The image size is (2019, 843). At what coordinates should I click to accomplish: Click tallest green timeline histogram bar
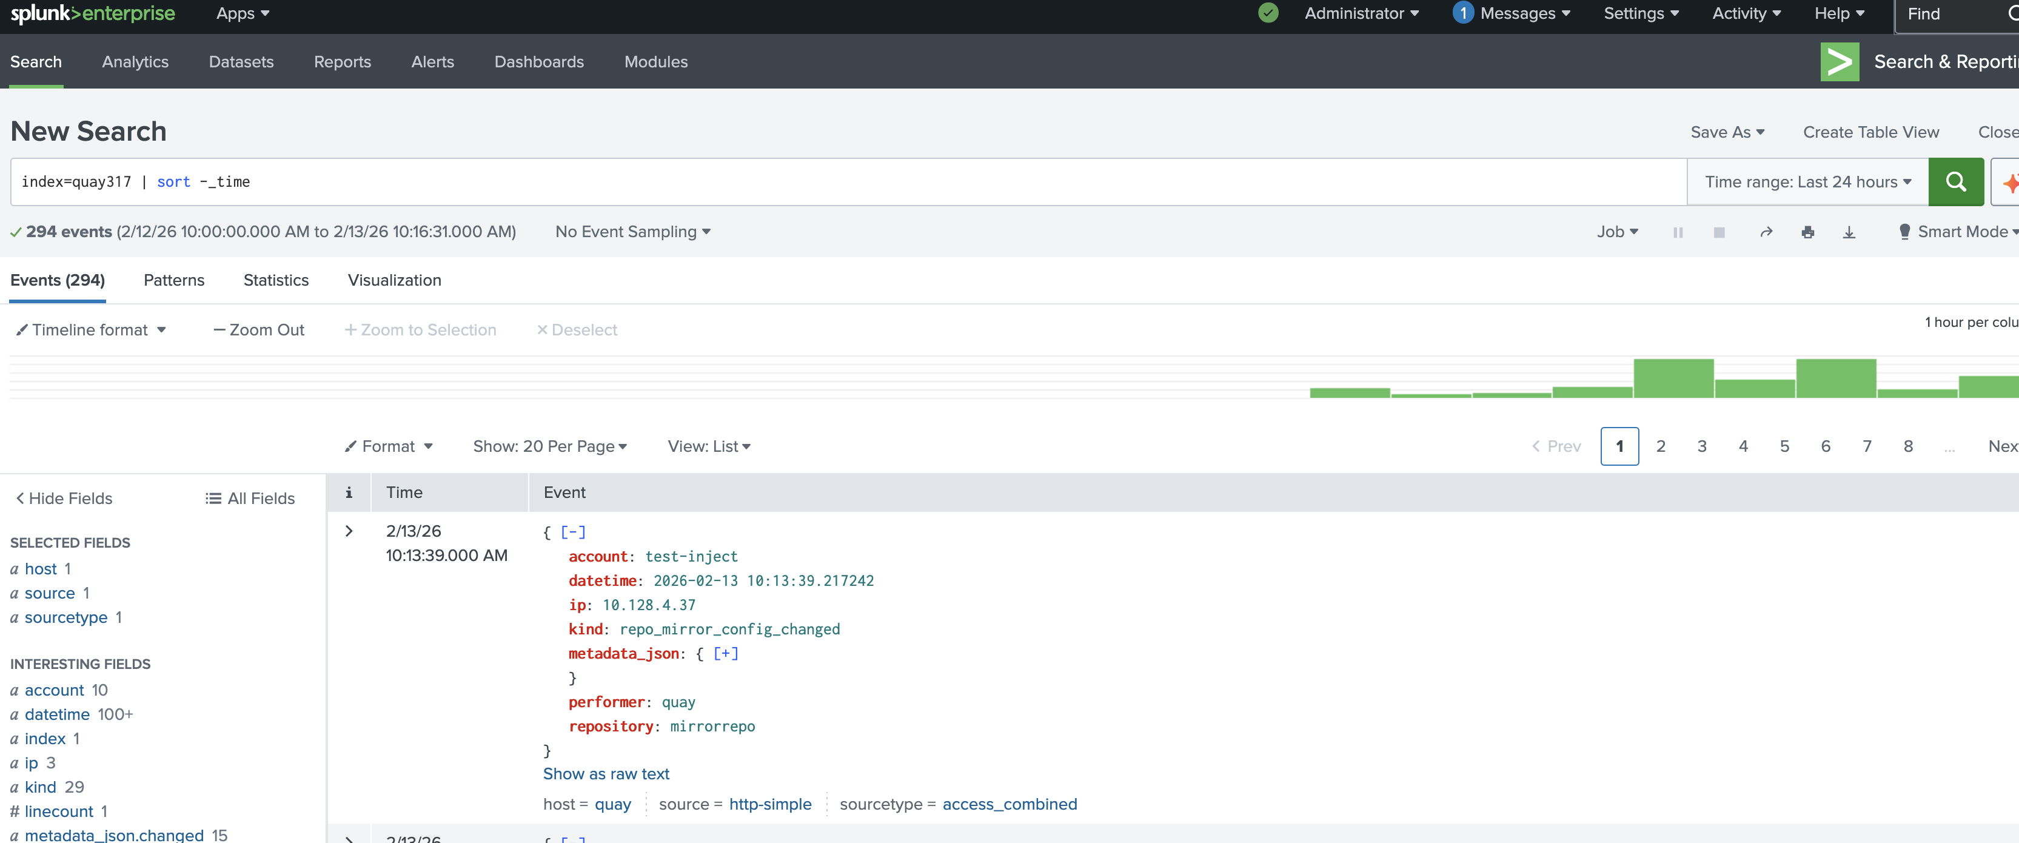(1673, 378)
